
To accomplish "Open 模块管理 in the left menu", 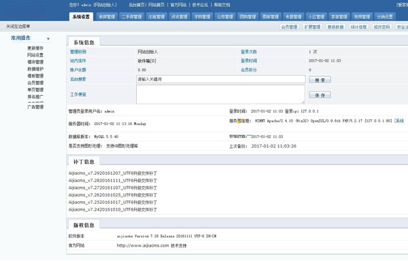I will point(35,62).
